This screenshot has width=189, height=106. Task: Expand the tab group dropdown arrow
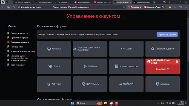point(11,2)
